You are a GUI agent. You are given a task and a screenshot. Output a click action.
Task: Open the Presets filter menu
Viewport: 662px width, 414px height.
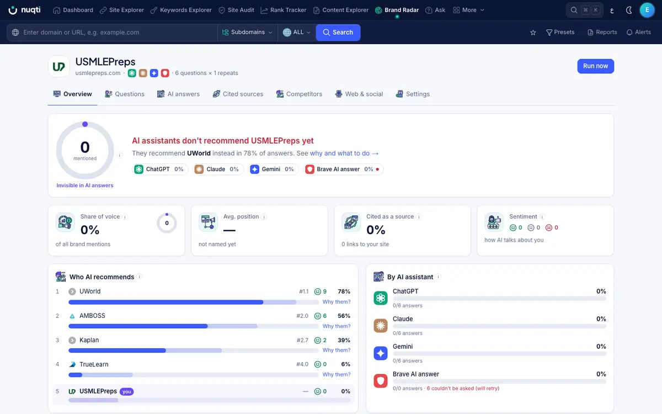tap(560, 33)
